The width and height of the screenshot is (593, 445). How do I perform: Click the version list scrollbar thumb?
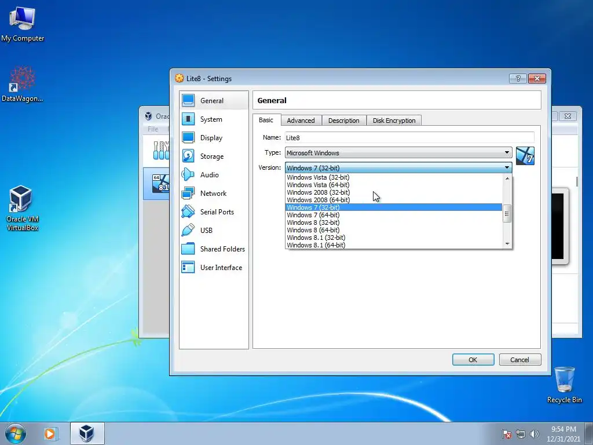click(x=507, y=214)
